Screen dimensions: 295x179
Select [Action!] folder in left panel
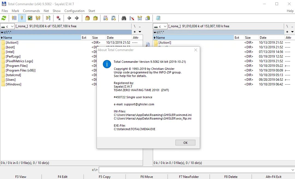(12, 43)
